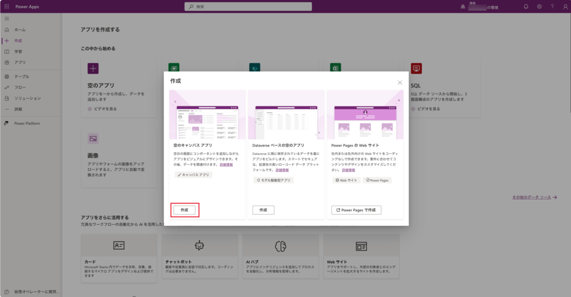Click the help question mark icon
This screenshot has width=571, height=297.
552,7
